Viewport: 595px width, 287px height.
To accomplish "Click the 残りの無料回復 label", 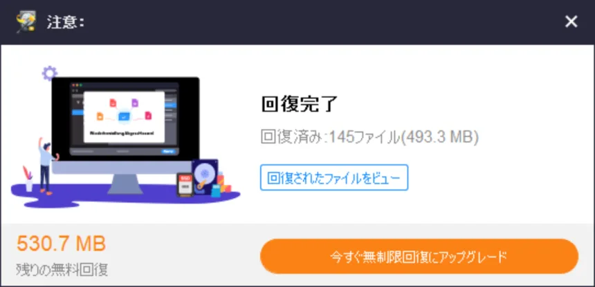I will coord(62,270).
